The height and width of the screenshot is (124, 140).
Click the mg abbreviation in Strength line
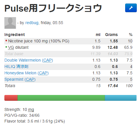pos(31,110)
